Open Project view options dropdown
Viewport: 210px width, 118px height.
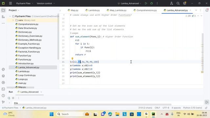(x=14, y=10)
